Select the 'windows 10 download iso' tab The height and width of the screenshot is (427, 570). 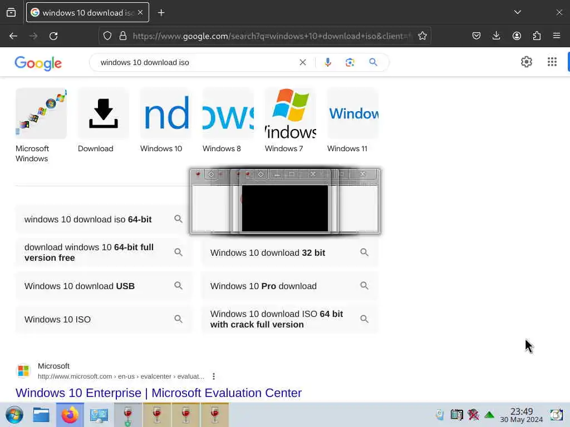[x=87, y=12]
